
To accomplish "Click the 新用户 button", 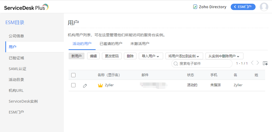I will 76,56.
